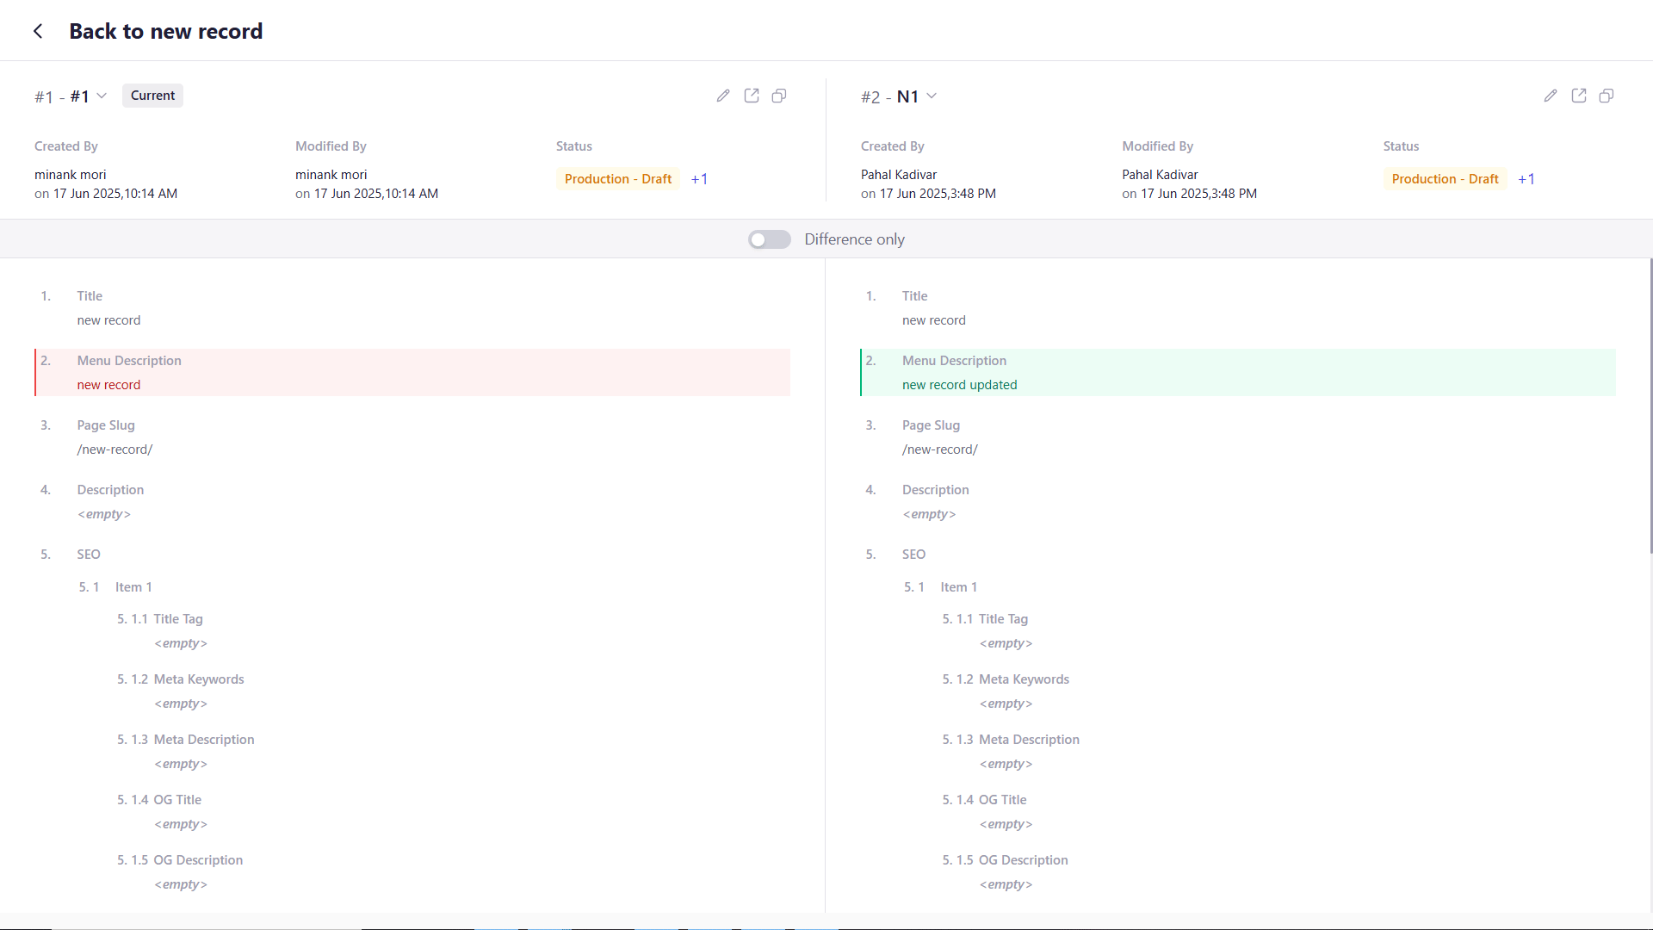Select the green-highlighted Menu Description row
This screenshot has width=1653, height=930.
(x=1238, y=372)
